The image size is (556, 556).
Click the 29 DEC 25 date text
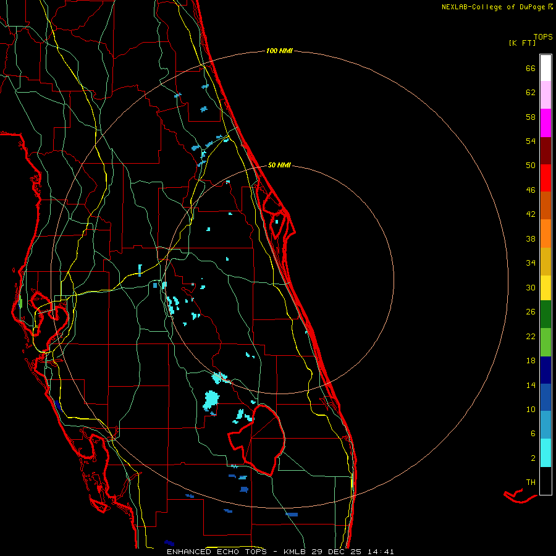(x=337, y=552)
